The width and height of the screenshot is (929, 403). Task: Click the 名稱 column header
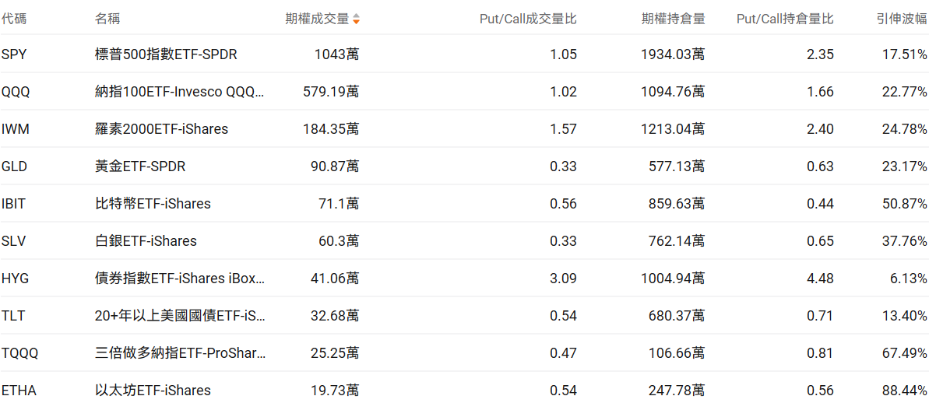[x=107, y=19]
